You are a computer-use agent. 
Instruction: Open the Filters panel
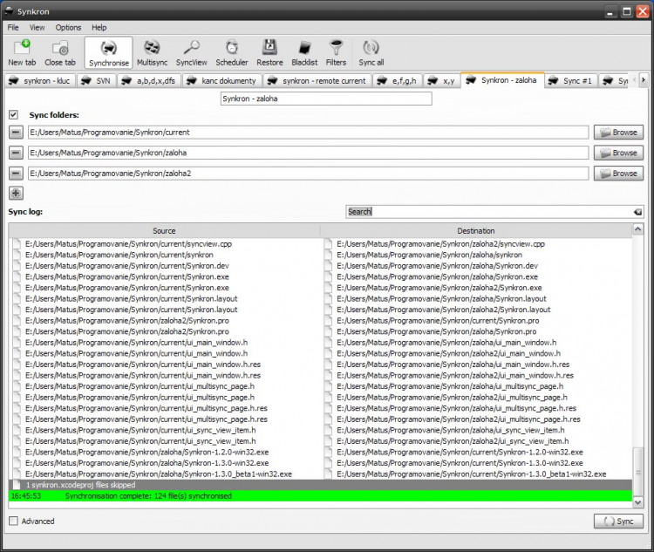coord(336,53)
